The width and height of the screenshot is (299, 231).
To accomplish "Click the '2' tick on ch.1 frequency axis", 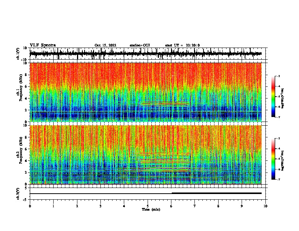I will click(26, 110).
